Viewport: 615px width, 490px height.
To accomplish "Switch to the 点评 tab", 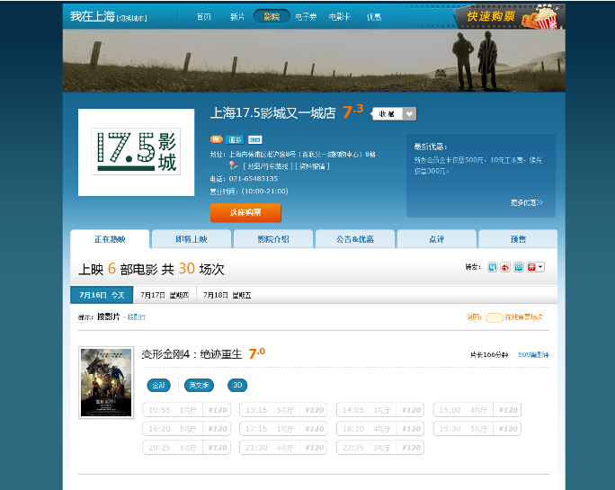I will pyautogui.click(x=437, y=239).
